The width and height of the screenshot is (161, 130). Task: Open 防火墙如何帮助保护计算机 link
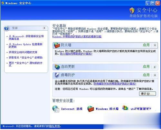76,54
